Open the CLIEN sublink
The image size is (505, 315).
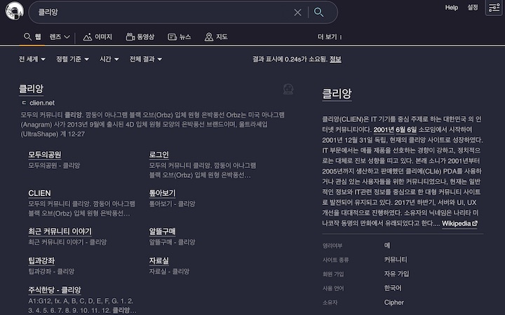(x=39, y=193)
